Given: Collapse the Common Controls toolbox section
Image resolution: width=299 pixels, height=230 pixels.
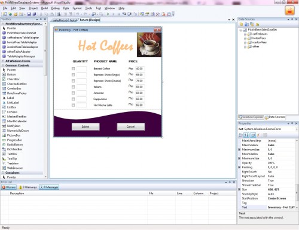Looking at the screenshot, I should pyautogui.click(x=3, y=65).
